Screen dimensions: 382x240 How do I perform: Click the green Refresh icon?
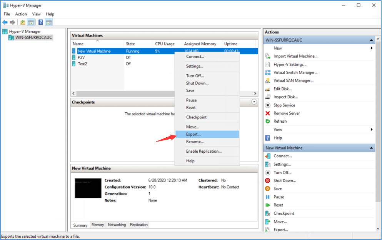268,121
